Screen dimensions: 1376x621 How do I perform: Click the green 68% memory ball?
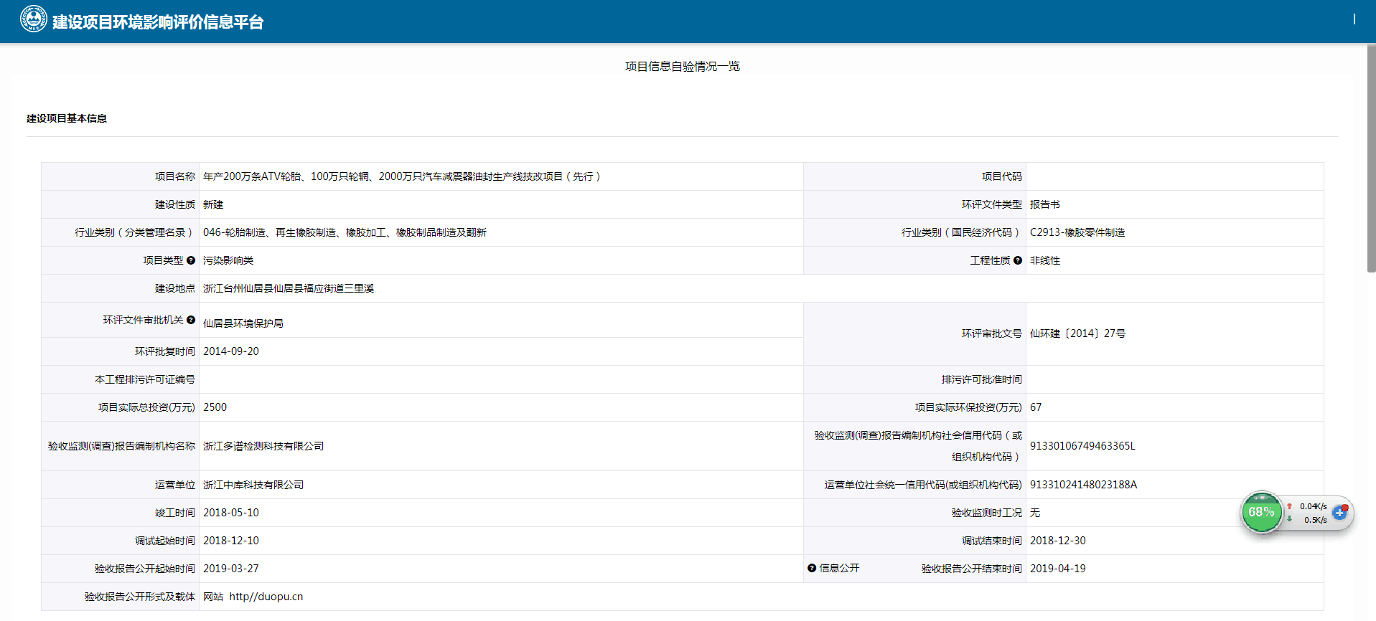coord(1260,512)
